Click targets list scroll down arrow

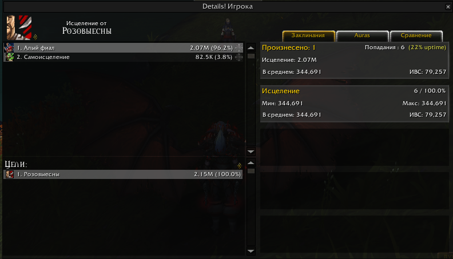pos(251,251)
